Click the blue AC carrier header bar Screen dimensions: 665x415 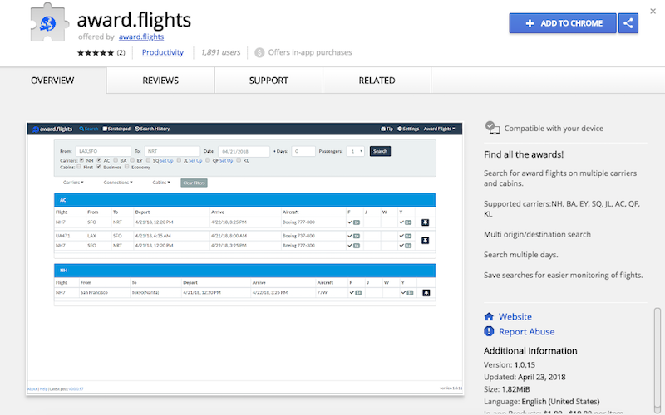click(244, 200)
